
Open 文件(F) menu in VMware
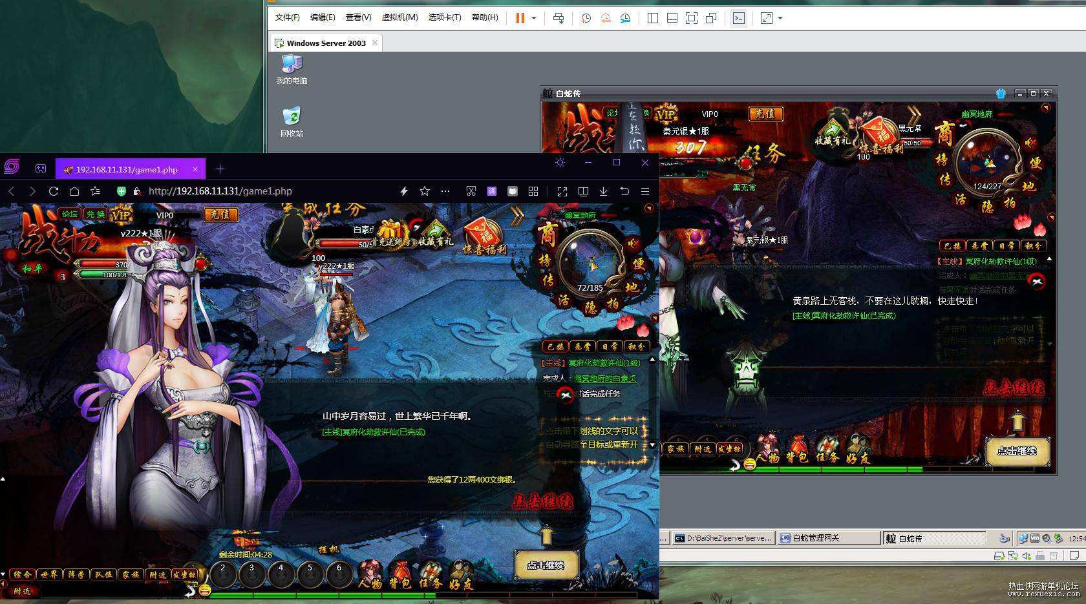tap(288, 17)
